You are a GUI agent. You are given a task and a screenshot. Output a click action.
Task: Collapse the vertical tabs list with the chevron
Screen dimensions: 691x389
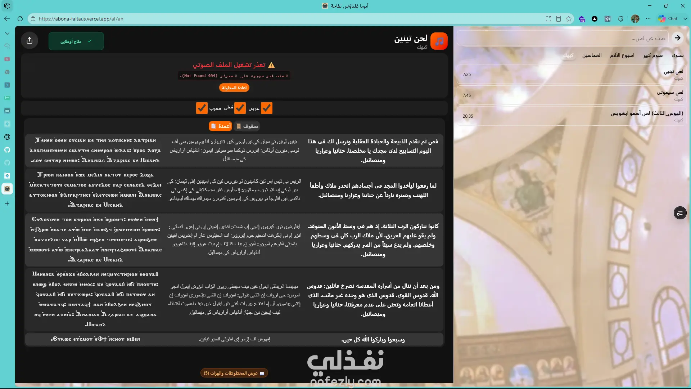[x=7, y=33]
